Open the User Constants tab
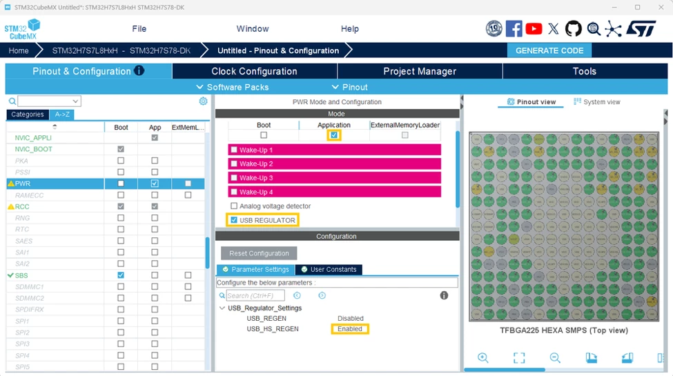The image size is (673, 376). (329, 270)
